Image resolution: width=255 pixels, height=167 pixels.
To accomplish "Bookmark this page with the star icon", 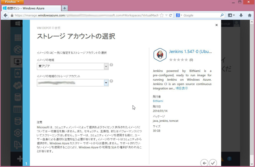I will pos(162,15).
